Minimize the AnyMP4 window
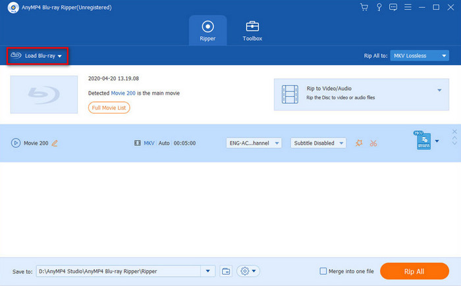Image resolution: width=461 pixels, height=286 pixels. coord(422,7)
